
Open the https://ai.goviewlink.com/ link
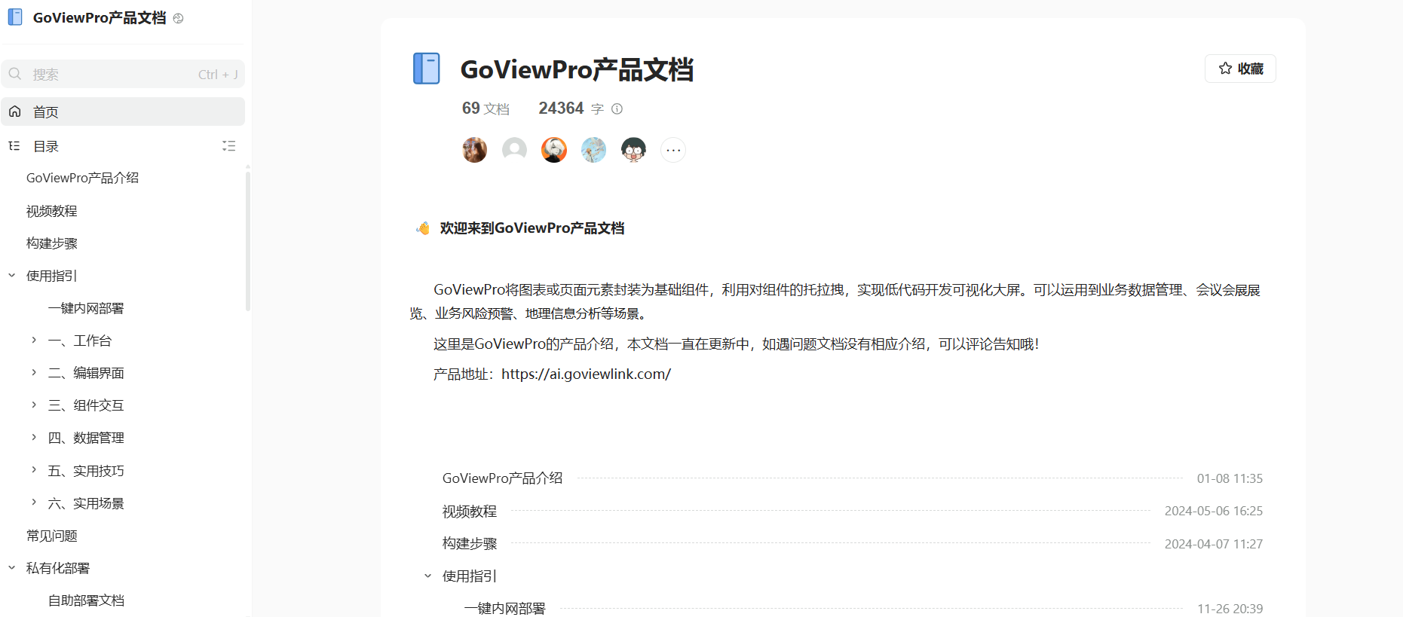586,374
